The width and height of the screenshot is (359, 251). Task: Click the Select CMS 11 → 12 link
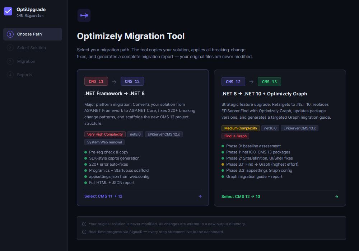click(x=103, y=196)
